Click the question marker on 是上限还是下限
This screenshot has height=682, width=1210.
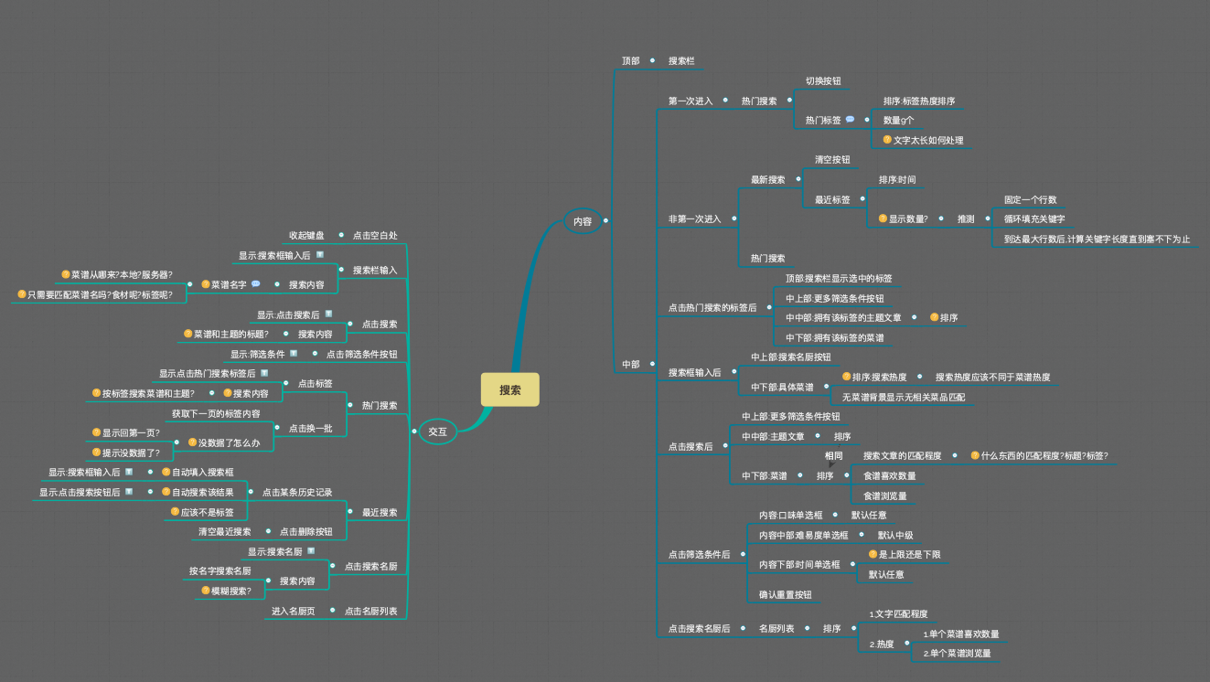pyautogui.click(x=873, y=554)
